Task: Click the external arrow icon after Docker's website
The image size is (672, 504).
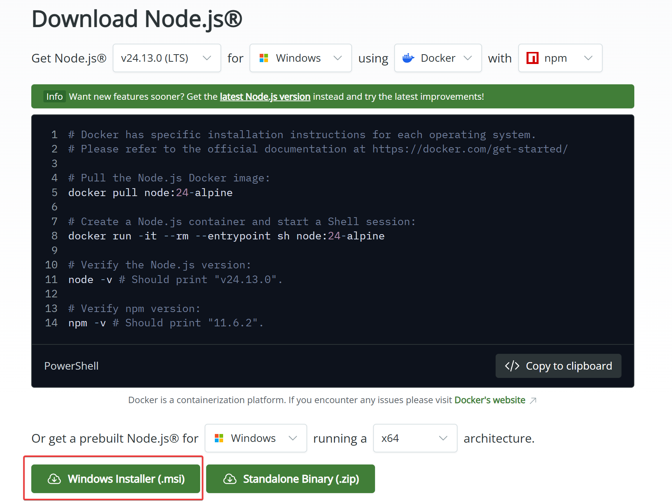Action: (533, 400)
